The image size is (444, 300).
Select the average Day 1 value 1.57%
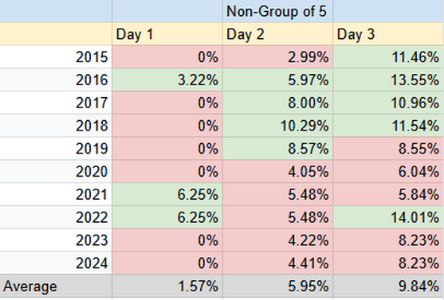[167, 286]
